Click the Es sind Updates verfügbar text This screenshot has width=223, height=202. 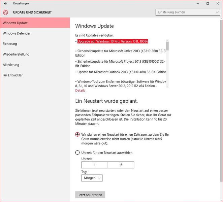pyautogui.click(x=94, y=35)
